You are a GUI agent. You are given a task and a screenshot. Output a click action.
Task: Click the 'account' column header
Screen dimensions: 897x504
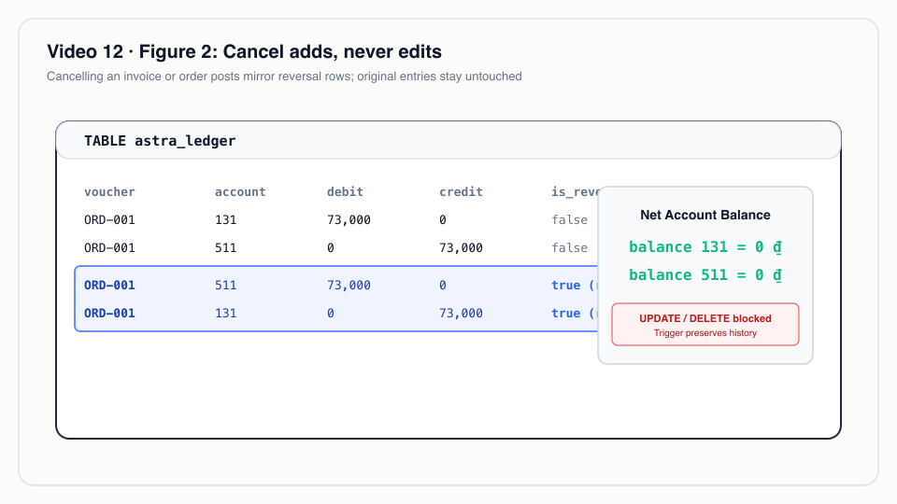click(x=240, y=192)
